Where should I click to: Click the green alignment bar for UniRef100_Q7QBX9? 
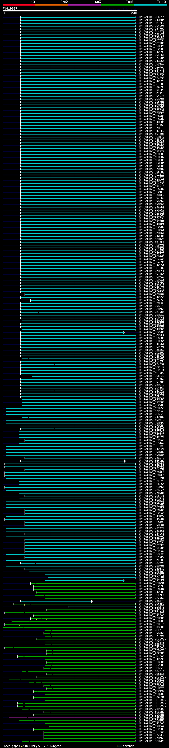(72, 680)
